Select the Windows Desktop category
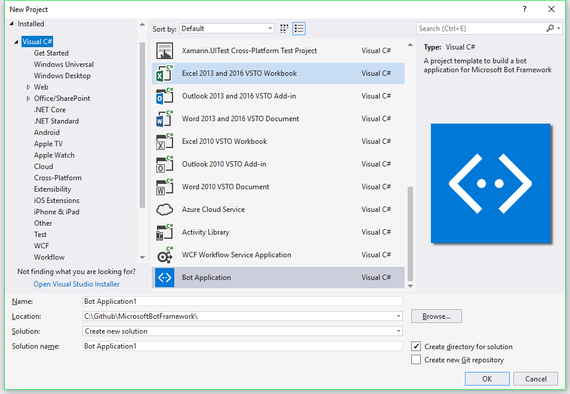The image size is (570, 394). [62, 76]
